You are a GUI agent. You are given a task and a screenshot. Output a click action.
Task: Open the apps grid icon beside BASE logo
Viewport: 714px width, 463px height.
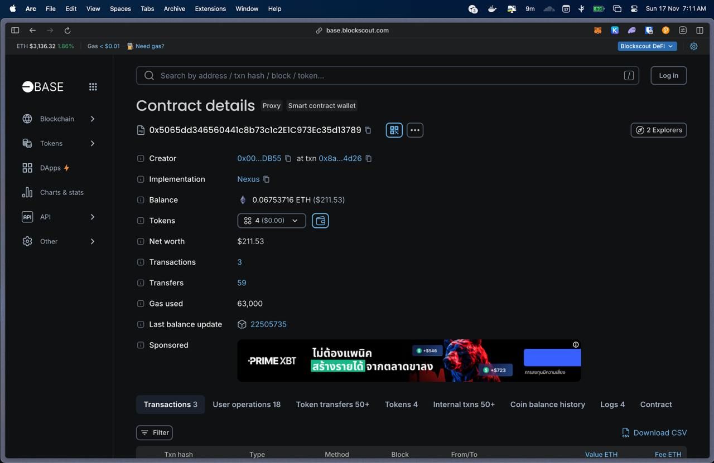point(93,87)
